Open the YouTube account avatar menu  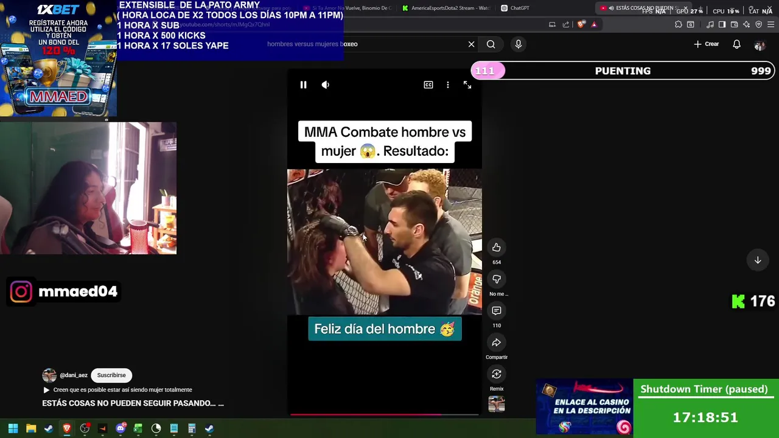[x=759, y=45]
